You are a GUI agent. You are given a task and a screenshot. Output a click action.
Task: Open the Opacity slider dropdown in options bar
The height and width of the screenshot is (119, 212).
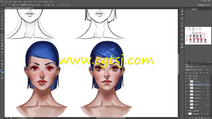[46, 5]
